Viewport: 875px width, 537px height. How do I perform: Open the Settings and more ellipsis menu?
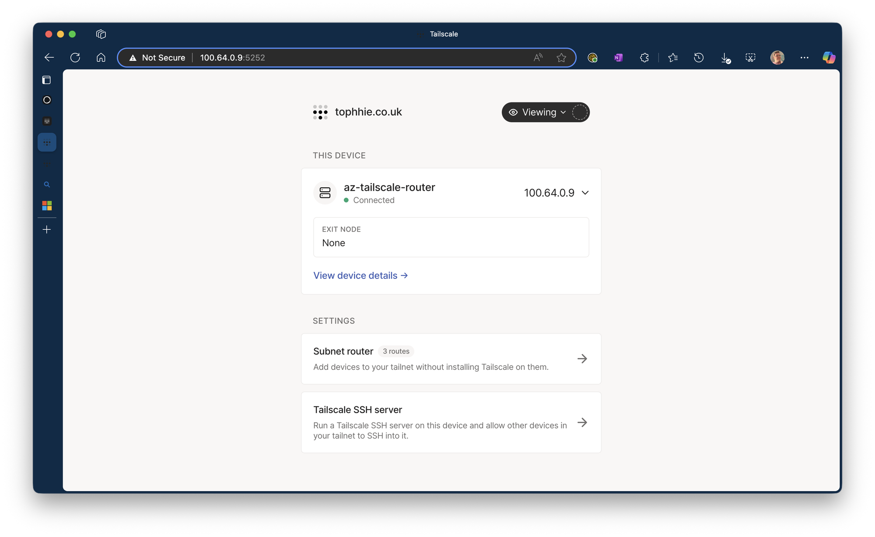[x=804, y=57]
